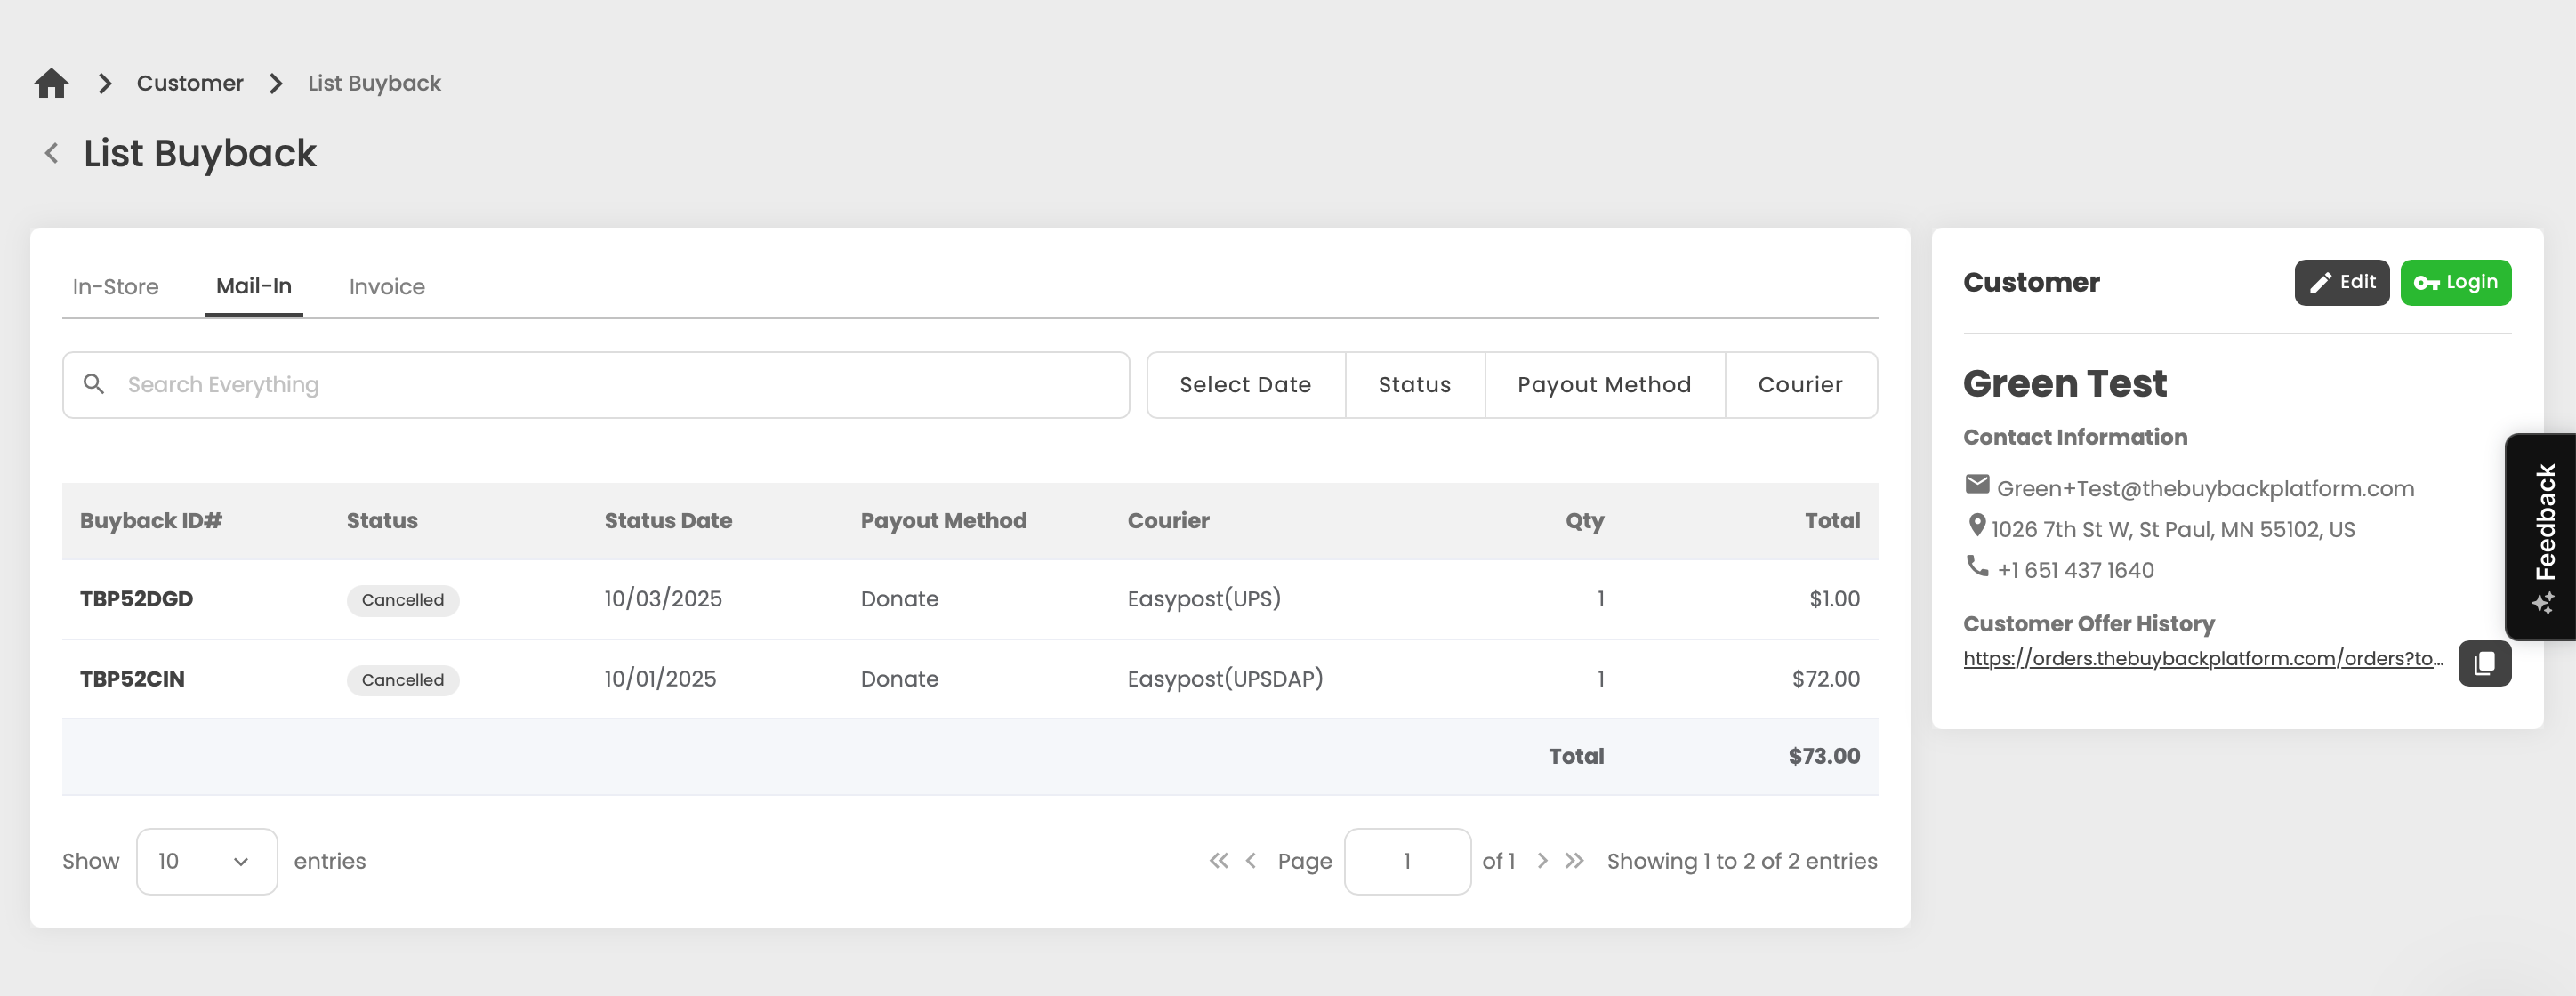Click the date 10/01/2025

(x=660, y=679)
